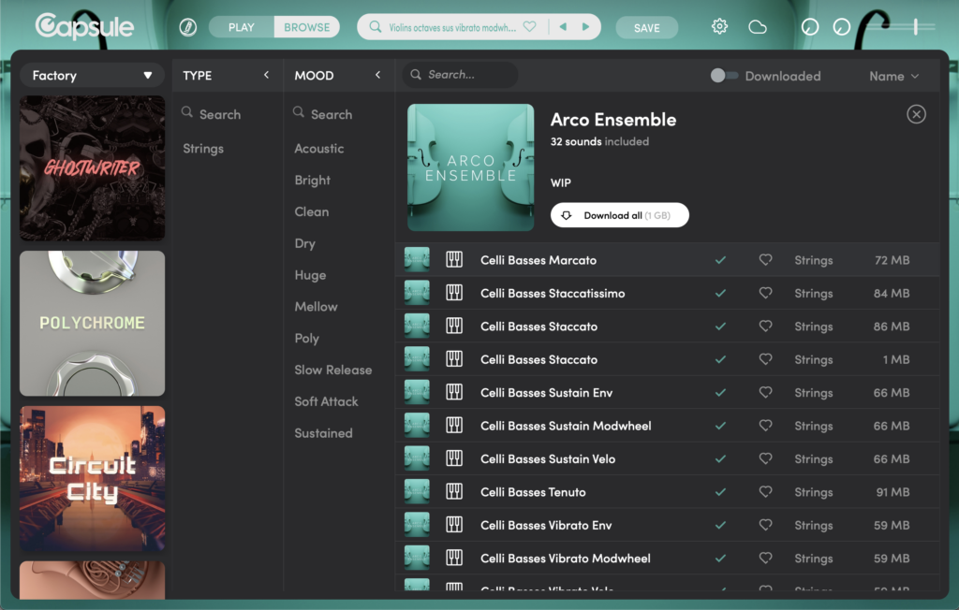
Task: Collapse the TYPE filter column
Action: (266, 76)
